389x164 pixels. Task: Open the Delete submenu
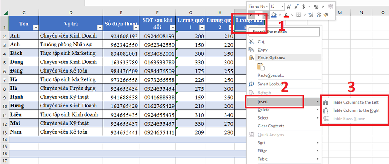(284, 110)
